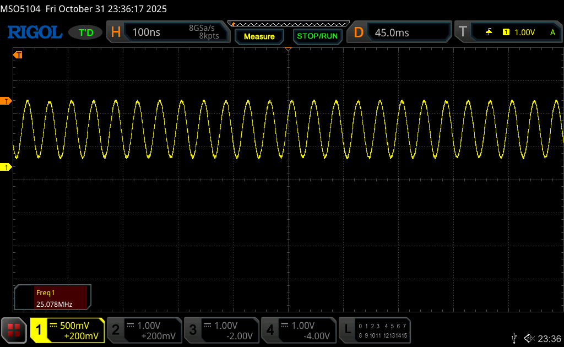
Task: Click channel 1 DC coupling icon
Action: coord(53,326)
